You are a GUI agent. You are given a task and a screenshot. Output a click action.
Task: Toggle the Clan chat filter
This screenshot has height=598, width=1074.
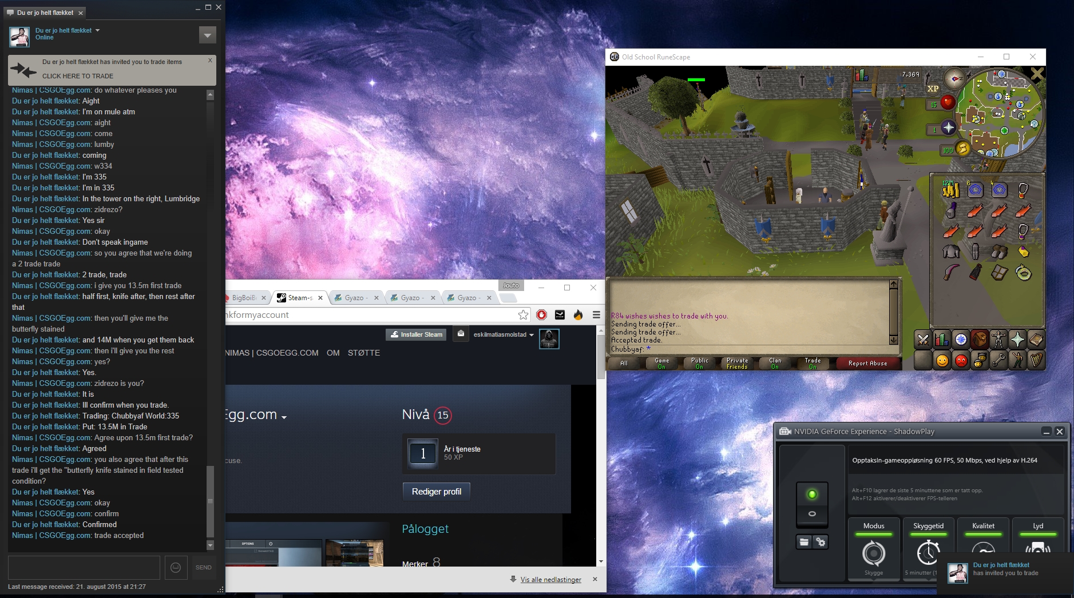pyautogui.click(x=775, y=363)
